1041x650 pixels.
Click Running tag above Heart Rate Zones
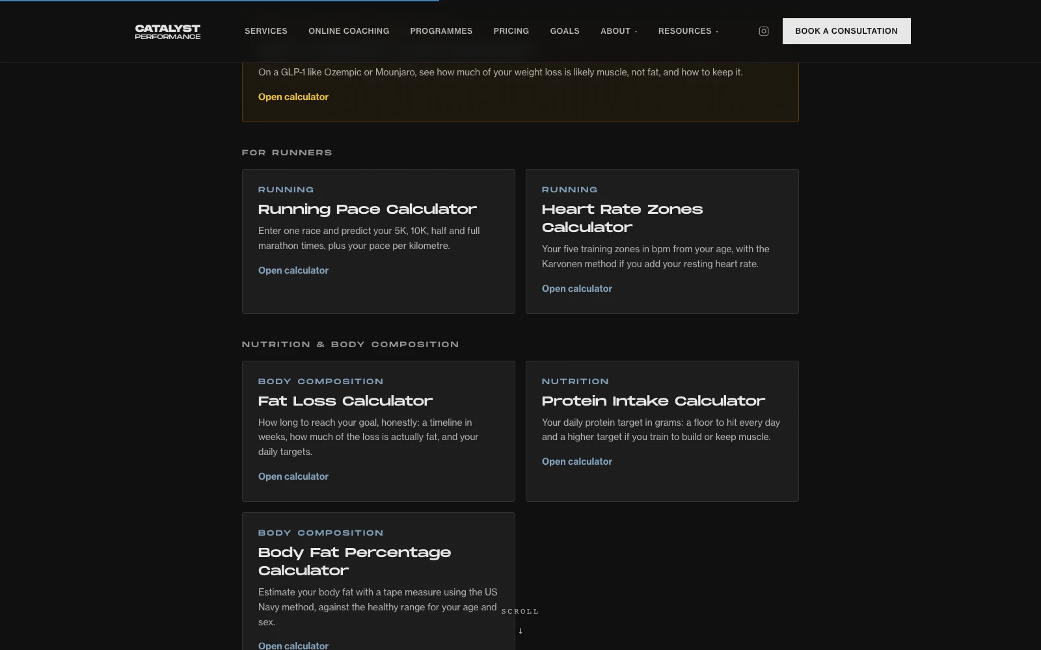tap(569, 190)
